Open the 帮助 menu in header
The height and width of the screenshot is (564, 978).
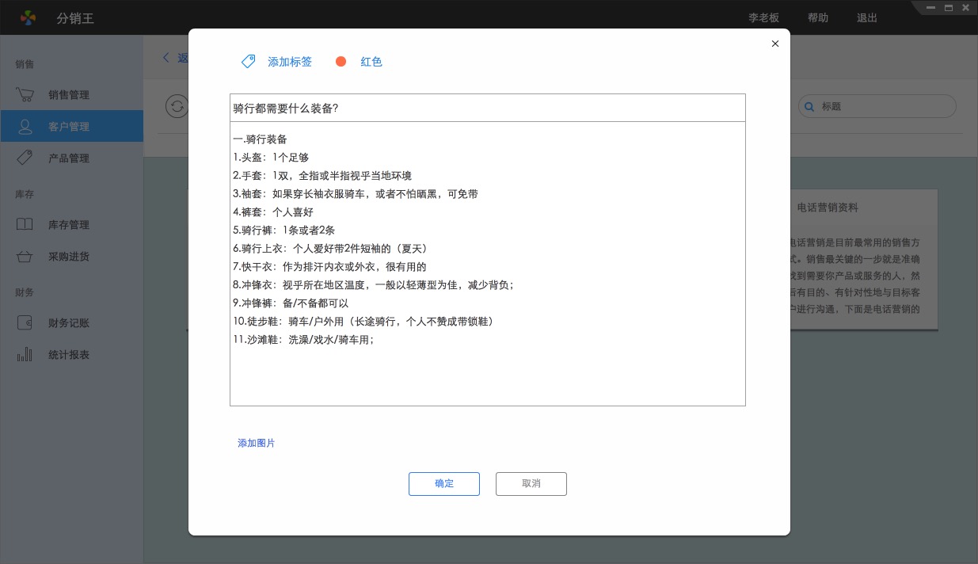pos(818,18)
